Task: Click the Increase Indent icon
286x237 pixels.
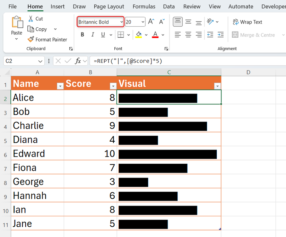Action: pyautogui.click(x=220, y=35)
